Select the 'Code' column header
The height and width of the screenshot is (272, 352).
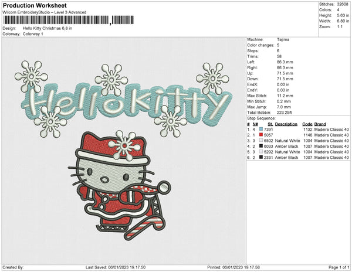click(307, 124)
